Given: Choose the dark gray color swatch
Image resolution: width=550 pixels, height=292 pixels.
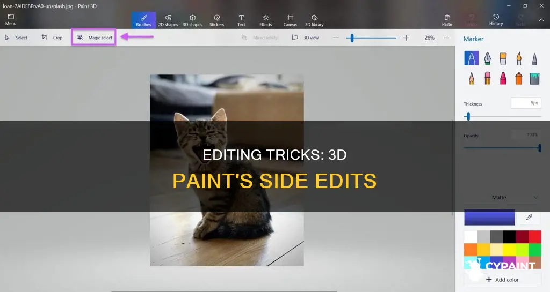Looking at the screenshot, I should coord(496,237).
